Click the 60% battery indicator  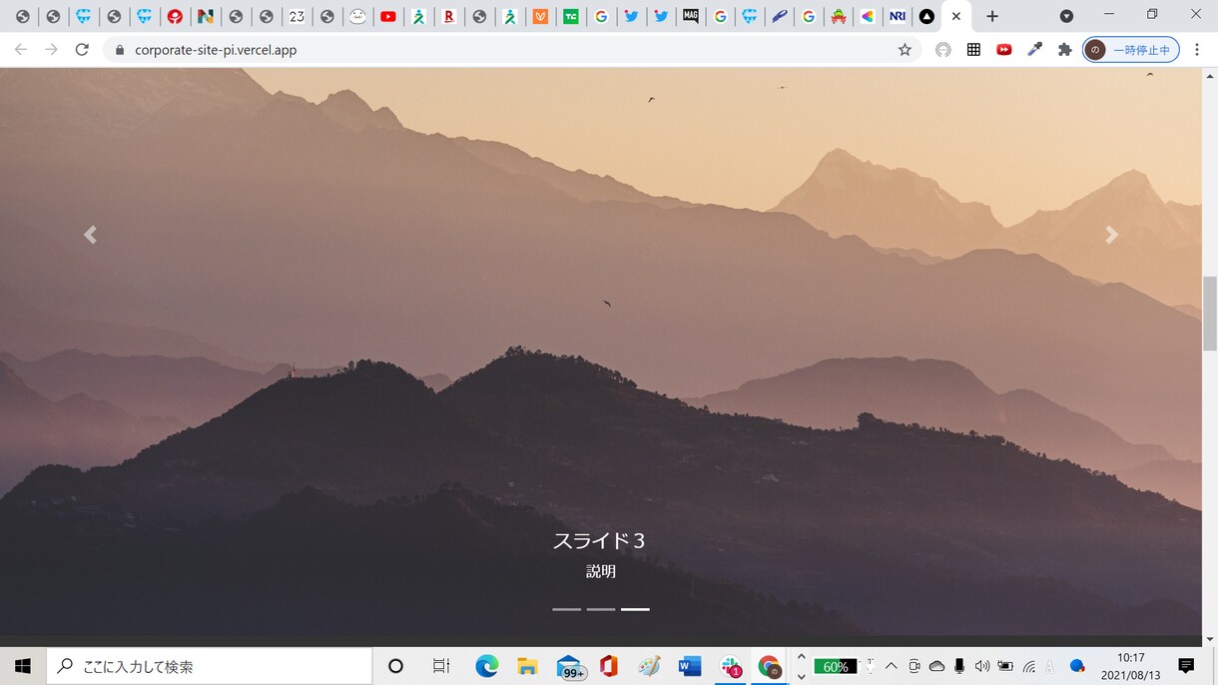836,666
